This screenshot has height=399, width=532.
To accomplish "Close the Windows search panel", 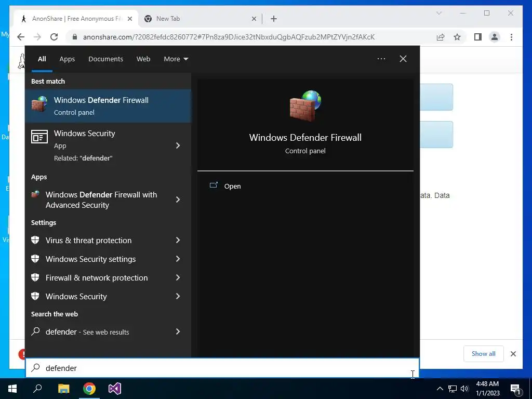I will [x=403, y=59].
